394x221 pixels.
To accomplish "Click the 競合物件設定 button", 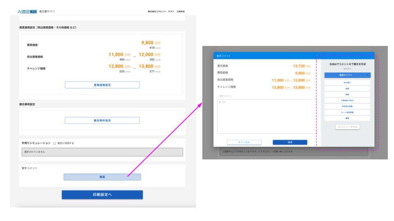I will [102, 120].
